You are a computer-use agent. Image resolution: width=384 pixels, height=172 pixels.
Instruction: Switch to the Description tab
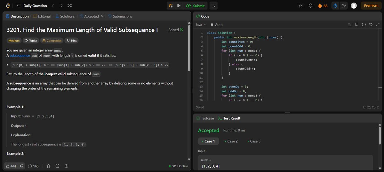pos(17,16)
